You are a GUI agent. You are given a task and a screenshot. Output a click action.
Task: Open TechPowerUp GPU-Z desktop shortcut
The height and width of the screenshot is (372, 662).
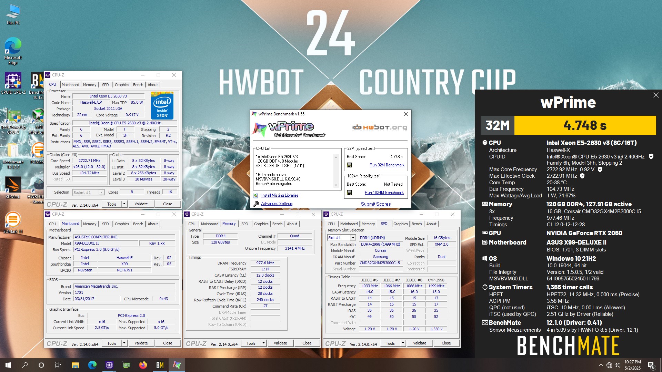[13, 121]
